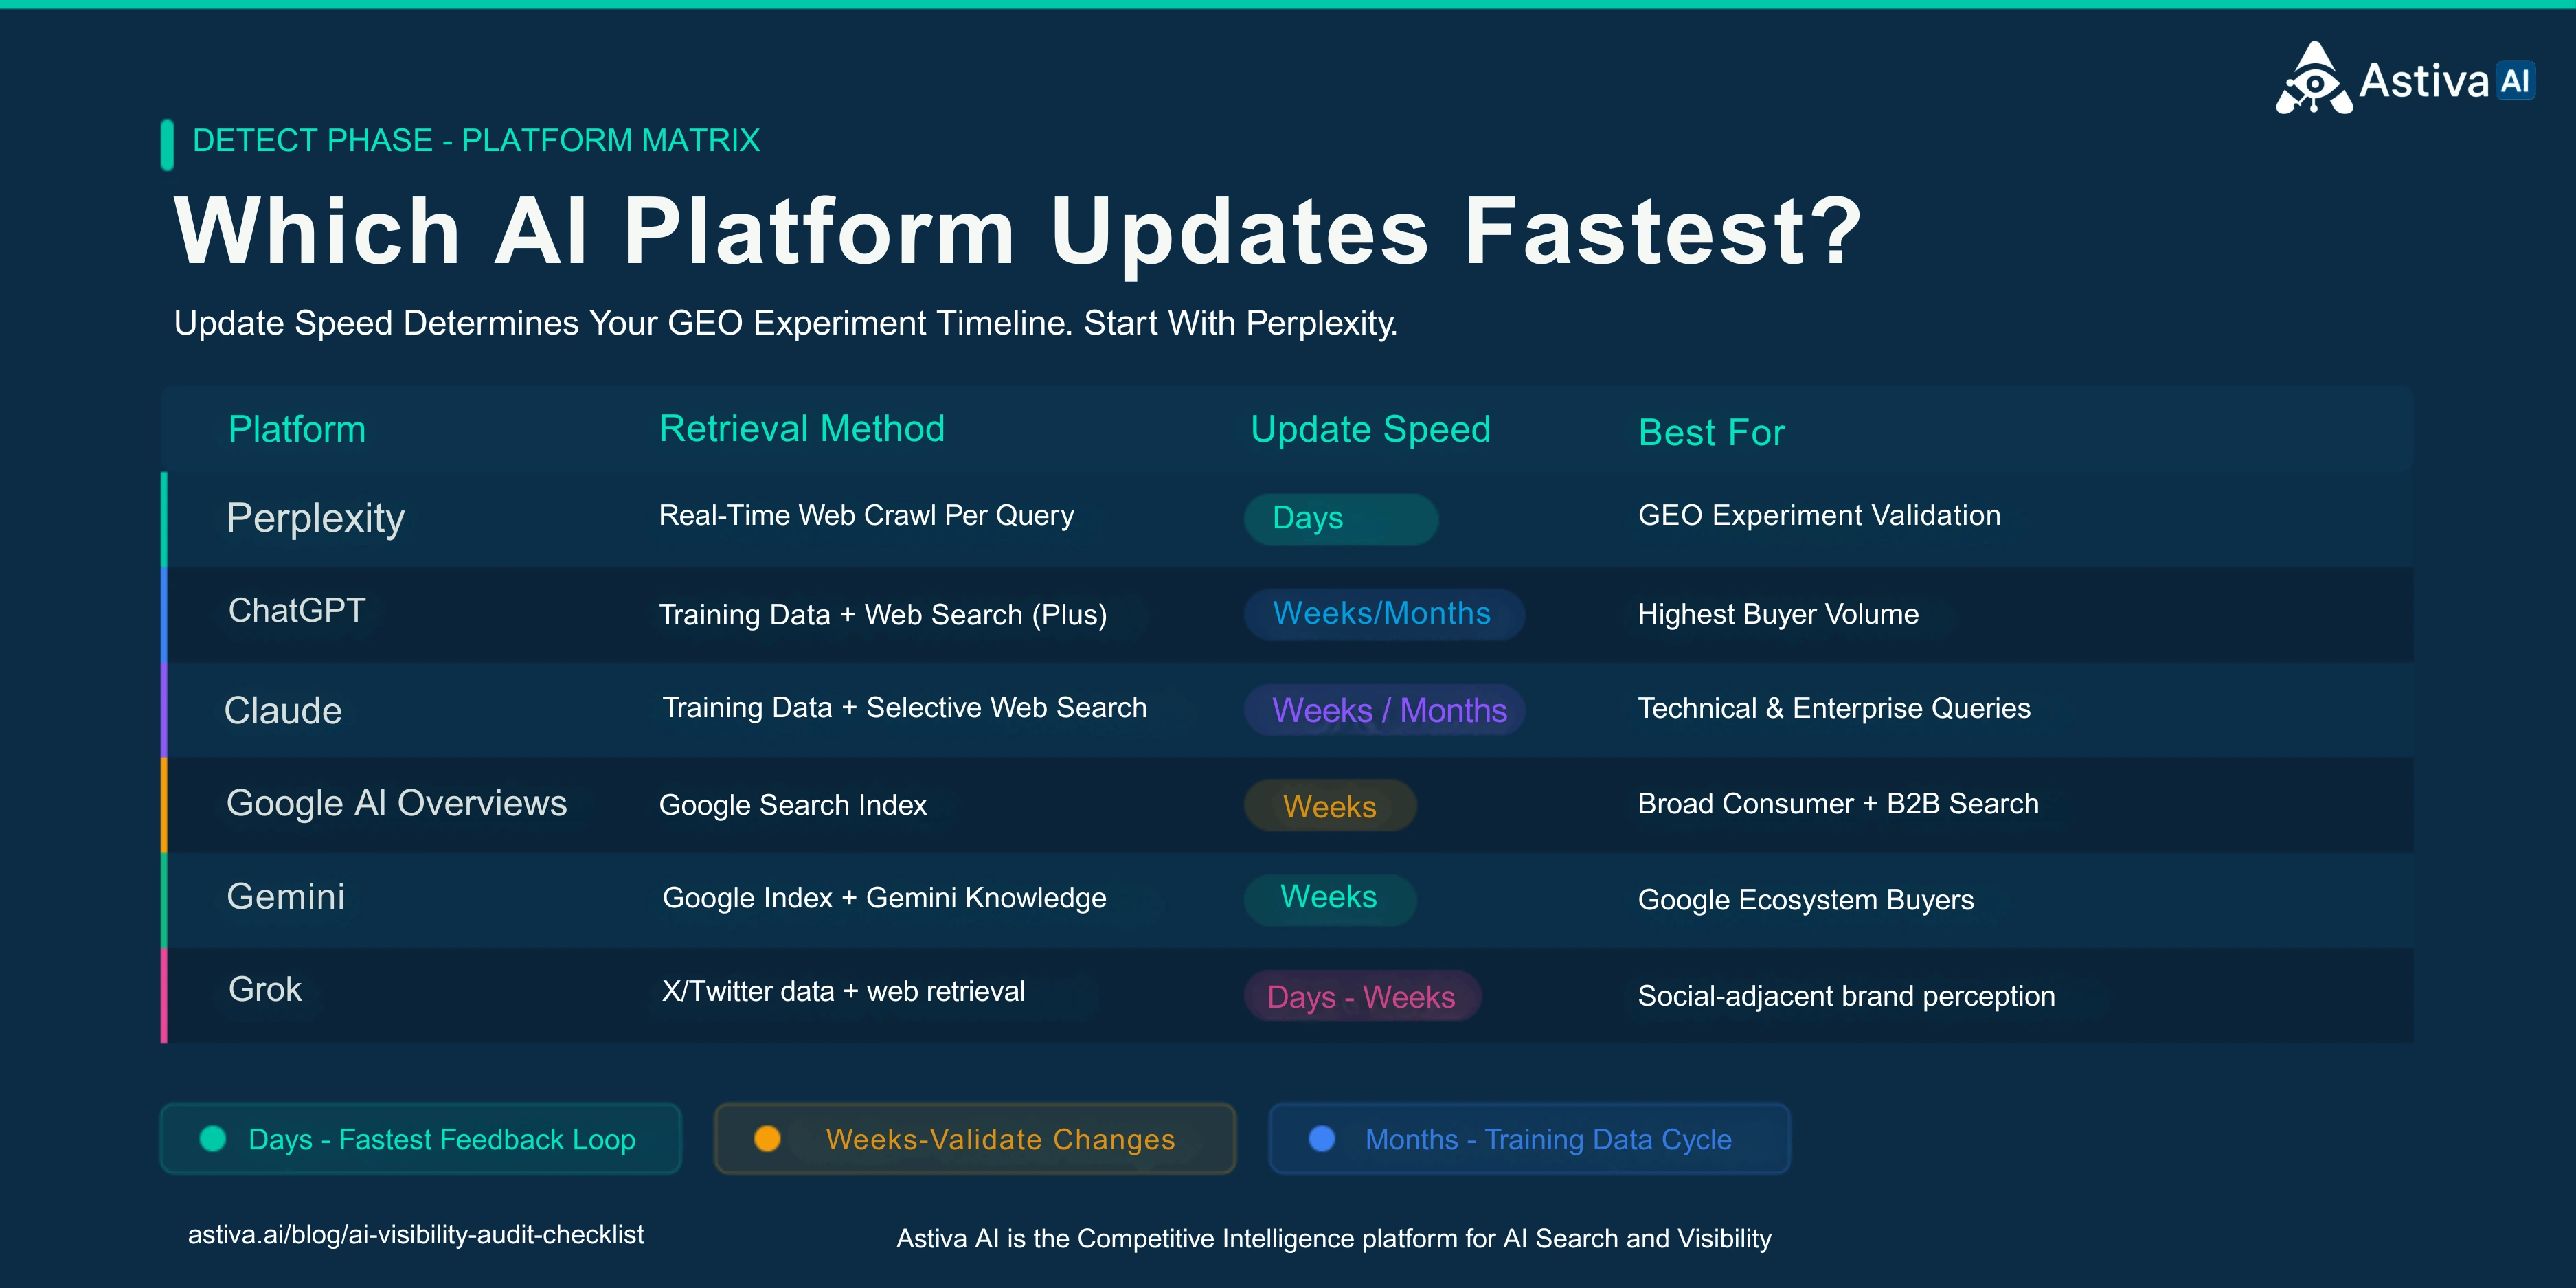Click Google Ecosystem Buyers cell

(x=1806, y=900)
